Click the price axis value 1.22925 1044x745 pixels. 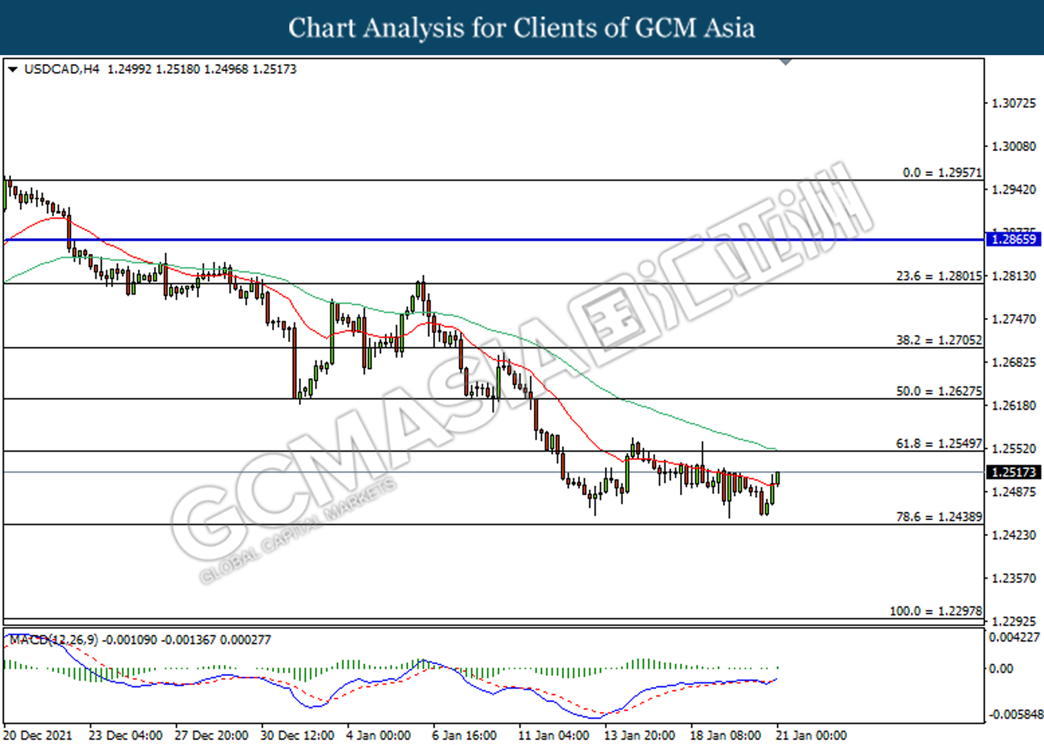click(x=1014, y=622)
